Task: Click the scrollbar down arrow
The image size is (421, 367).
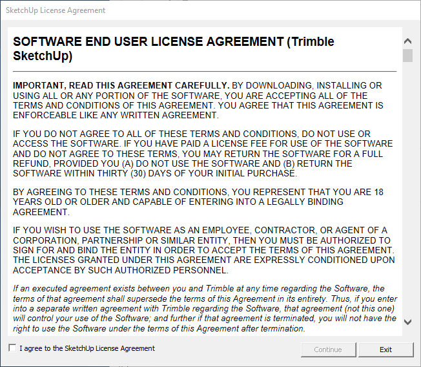Action: (x=407, y=322)
